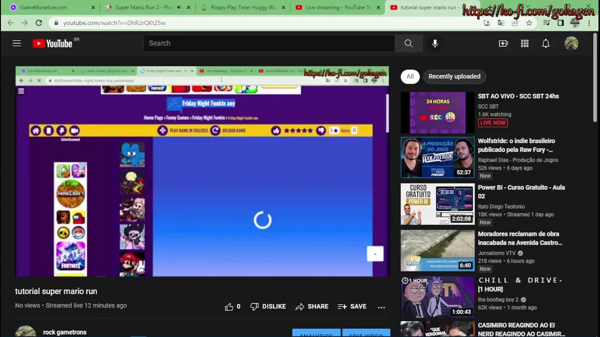Open SBT AO VIVO - SCC SBT 24hs title
Screen dimensions: 600x337
click(x=518, y=96)
